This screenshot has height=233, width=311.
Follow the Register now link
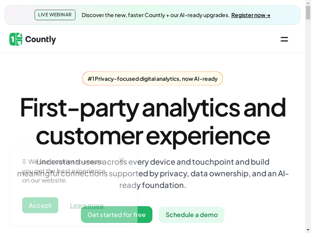pyautogui.click(x=251, y=15)
